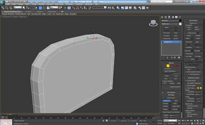Image resolution: width=205 pixels, height=125 pixels.
Task: Toggle the Preserve UVs checkbox
Action: click(186, 33)
